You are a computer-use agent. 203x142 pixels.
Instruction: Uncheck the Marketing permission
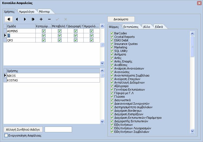click(x=112, y=47)
